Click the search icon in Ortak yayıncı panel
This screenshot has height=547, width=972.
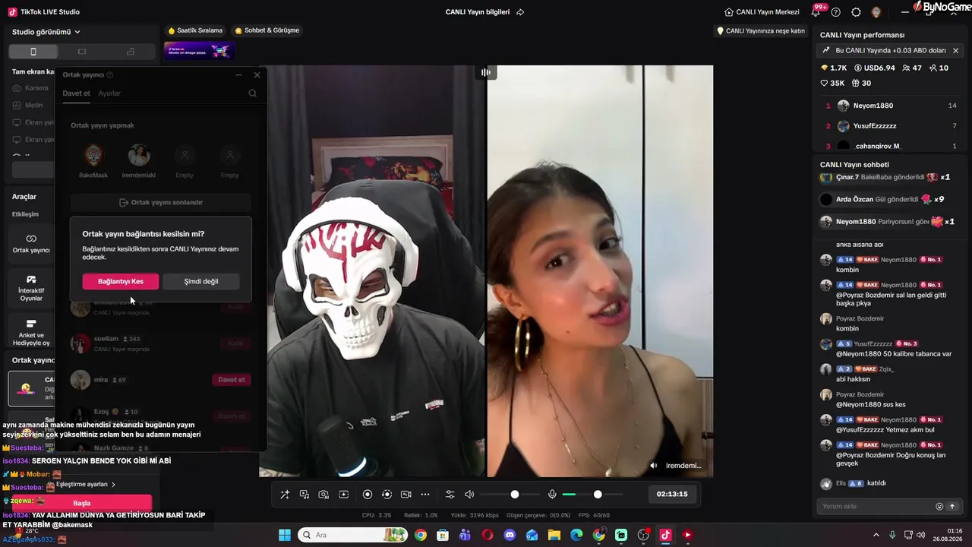(x=252, y=93)
